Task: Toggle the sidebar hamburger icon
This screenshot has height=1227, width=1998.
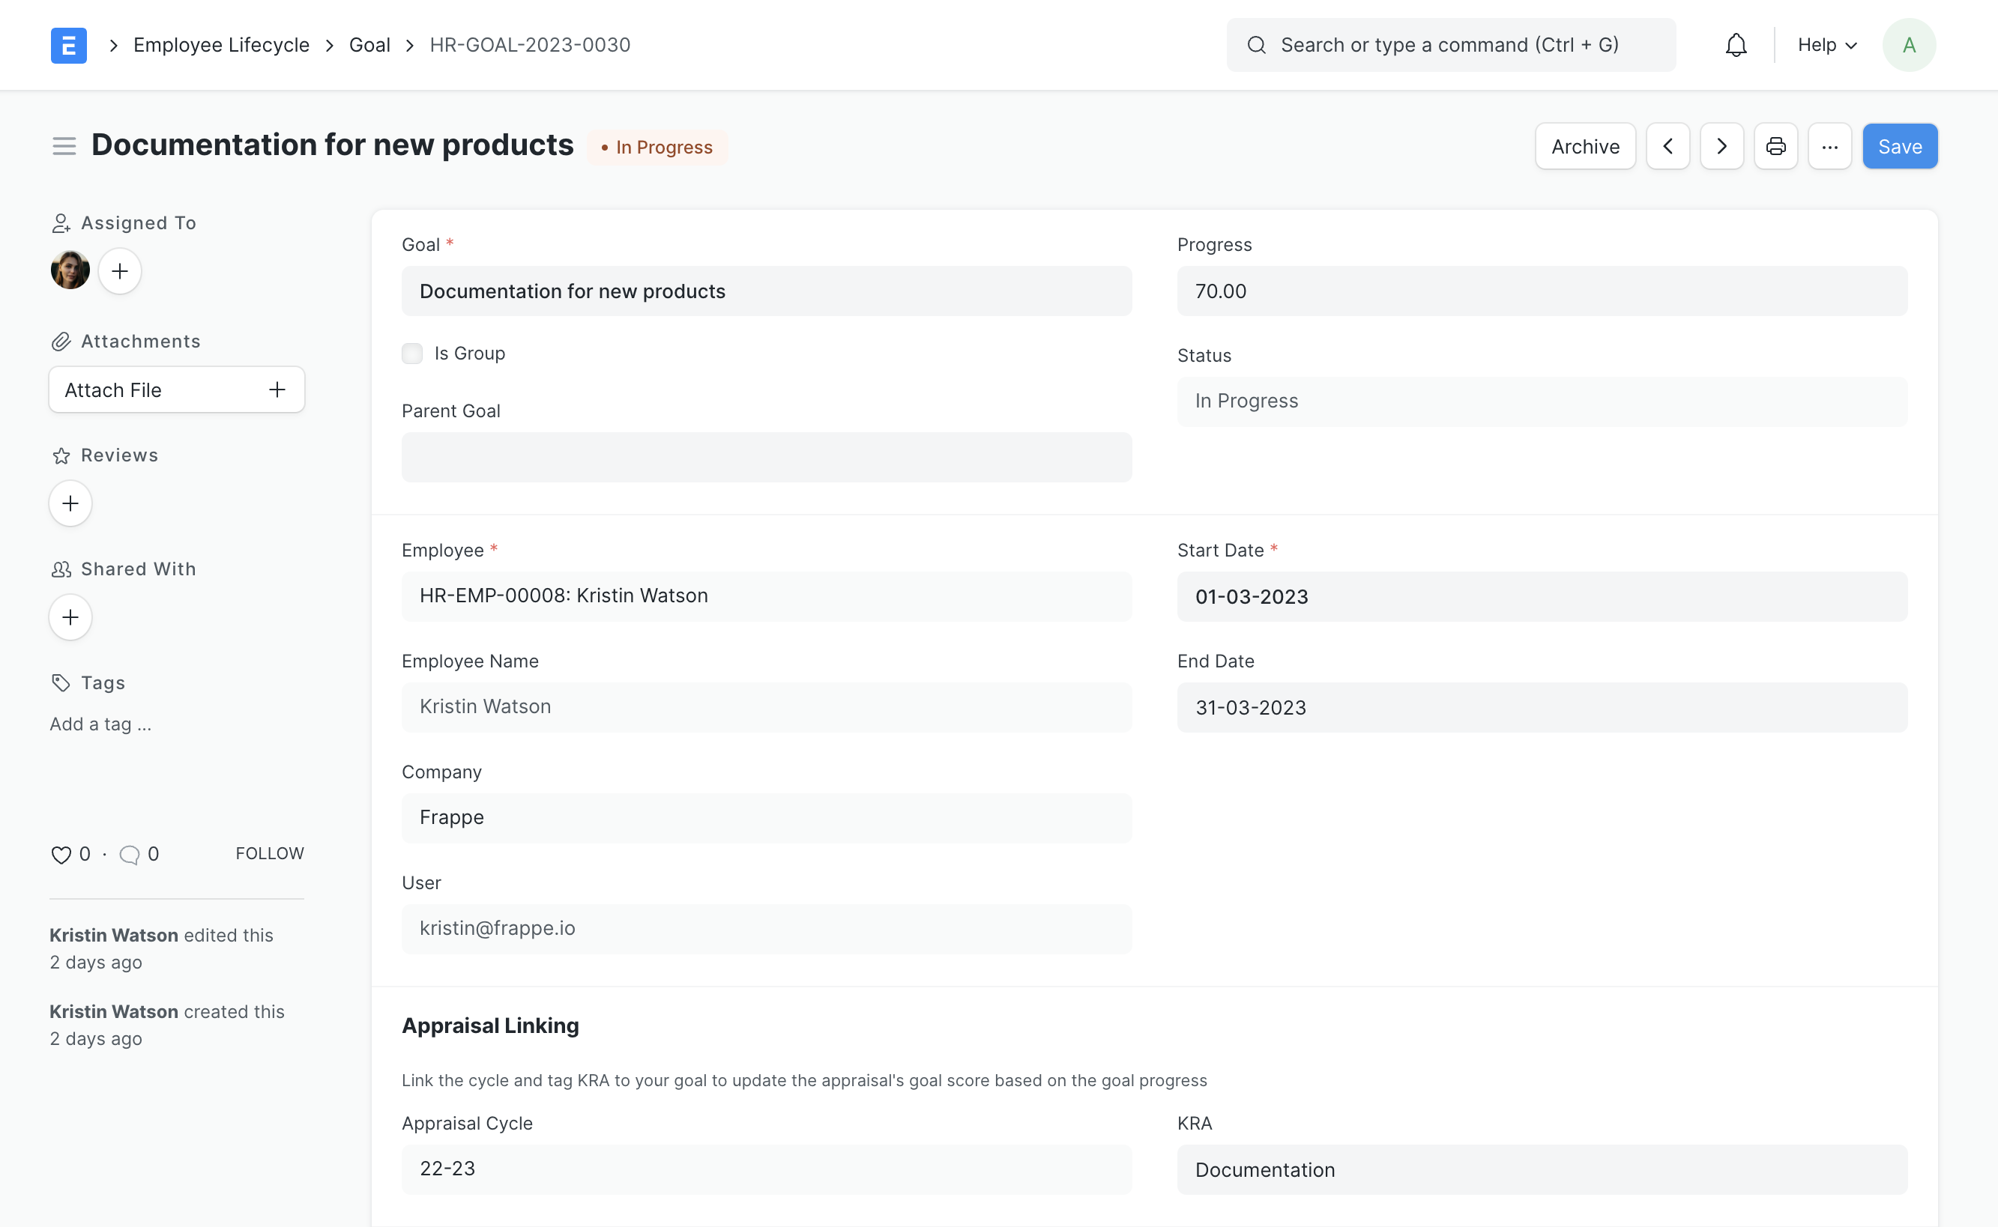Action: 64,147
